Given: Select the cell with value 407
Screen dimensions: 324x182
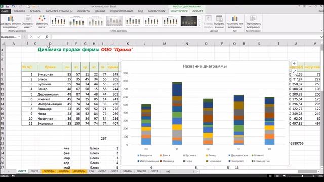Looking at the screenshot, I should coord(113,123).
